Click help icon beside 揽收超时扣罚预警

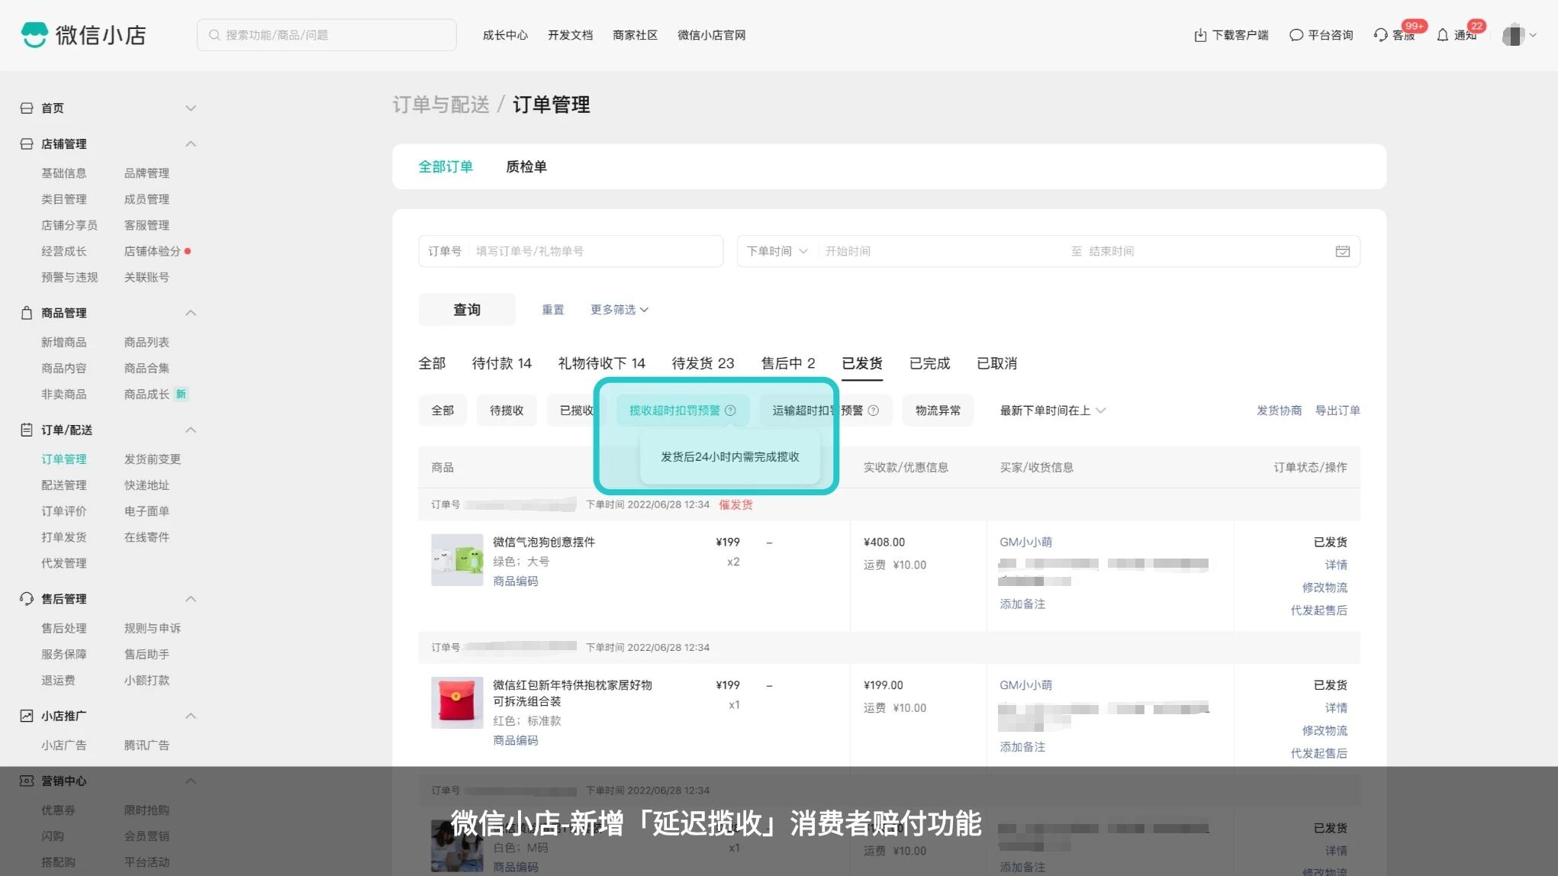tap(730, 411)
